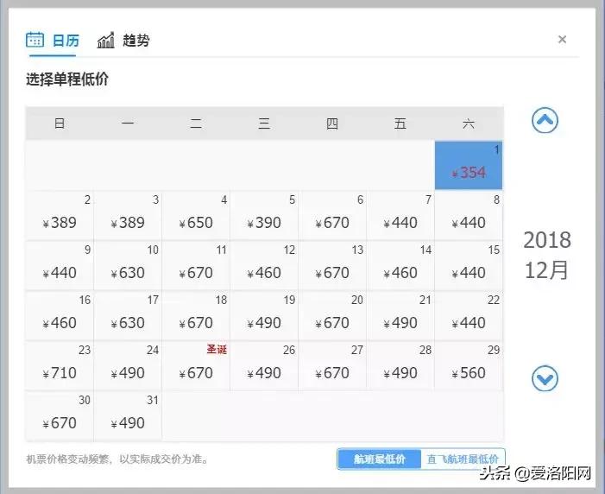This screenshot has height=494, width=605.
Task: Pick December 12 fare ¥460
Action: 264,265
